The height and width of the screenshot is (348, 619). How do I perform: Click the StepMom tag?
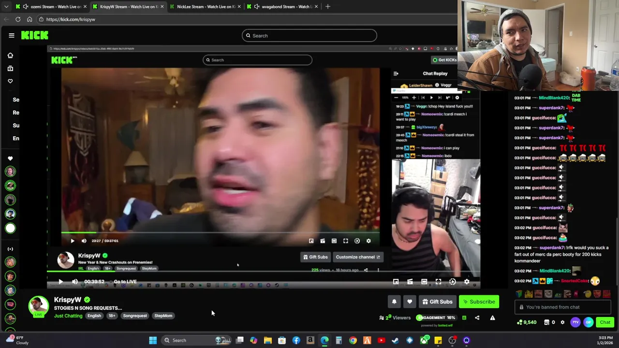(x=163, y=316)
